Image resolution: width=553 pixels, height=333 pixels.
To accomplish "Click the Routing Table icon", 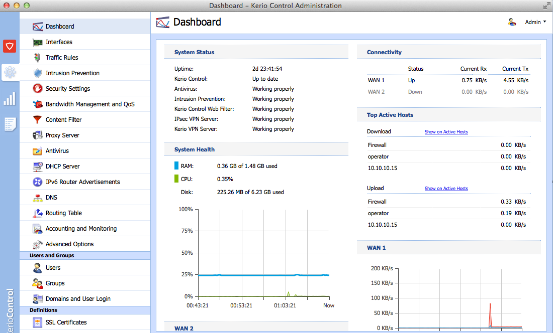I will [37, 213].
